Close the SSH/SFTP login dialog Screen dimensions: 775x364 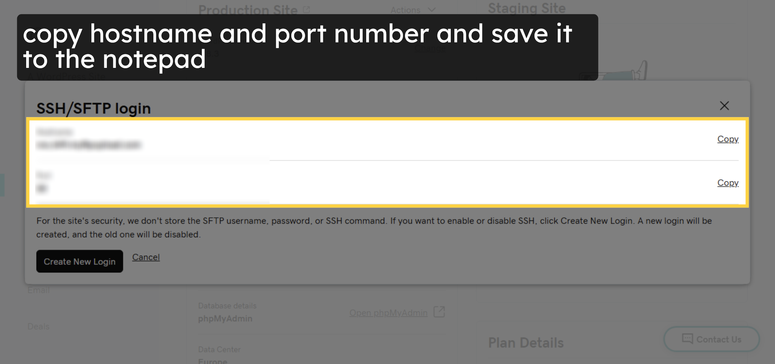tap(724, 106)
